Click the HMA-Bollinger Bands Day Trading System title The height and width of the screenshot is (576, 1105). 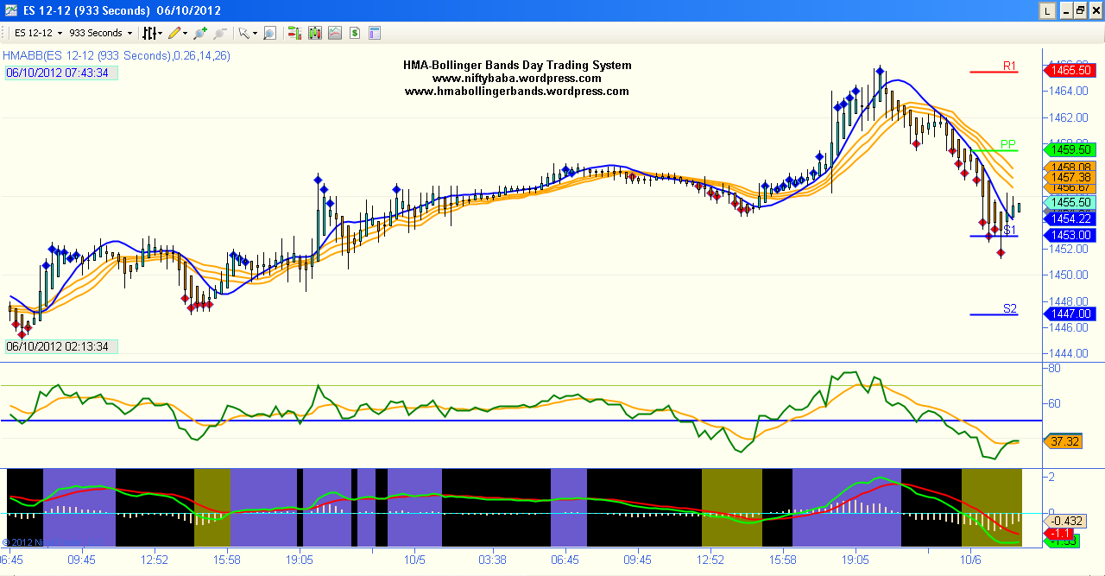click(517, 65)
